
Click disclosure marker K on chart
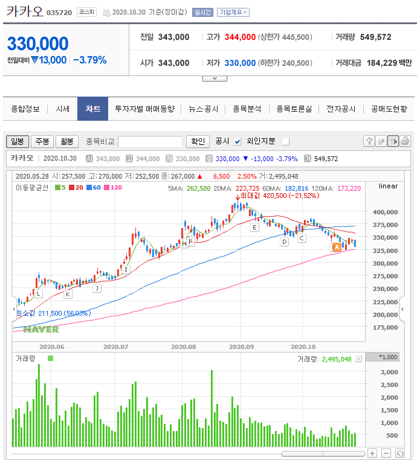click(68, 294)
